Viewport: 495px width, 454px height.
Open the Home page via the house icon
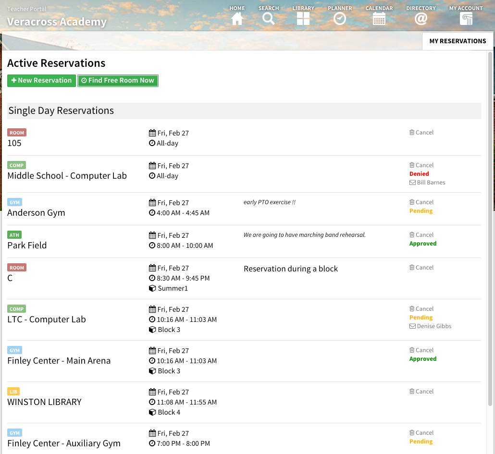tap(237, 18)
